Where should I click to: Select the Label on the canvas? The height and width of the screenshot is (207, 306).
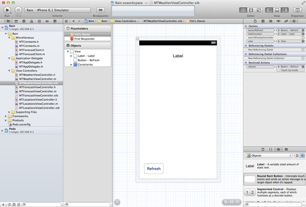178,56
